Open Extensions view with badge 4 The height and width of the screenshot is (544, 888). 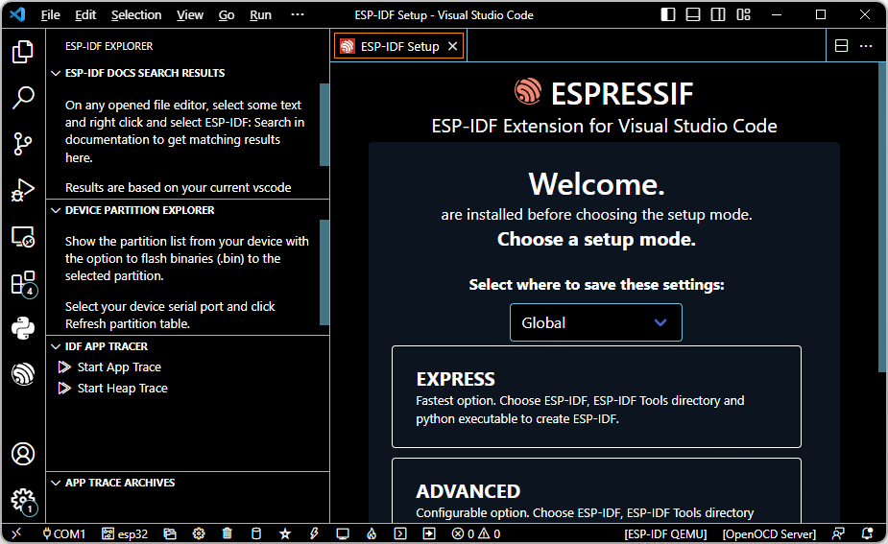[23, 283]
